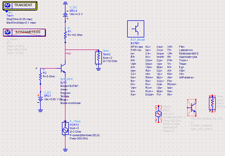Select the ground symbol under PORT3

tap(65, 150)
